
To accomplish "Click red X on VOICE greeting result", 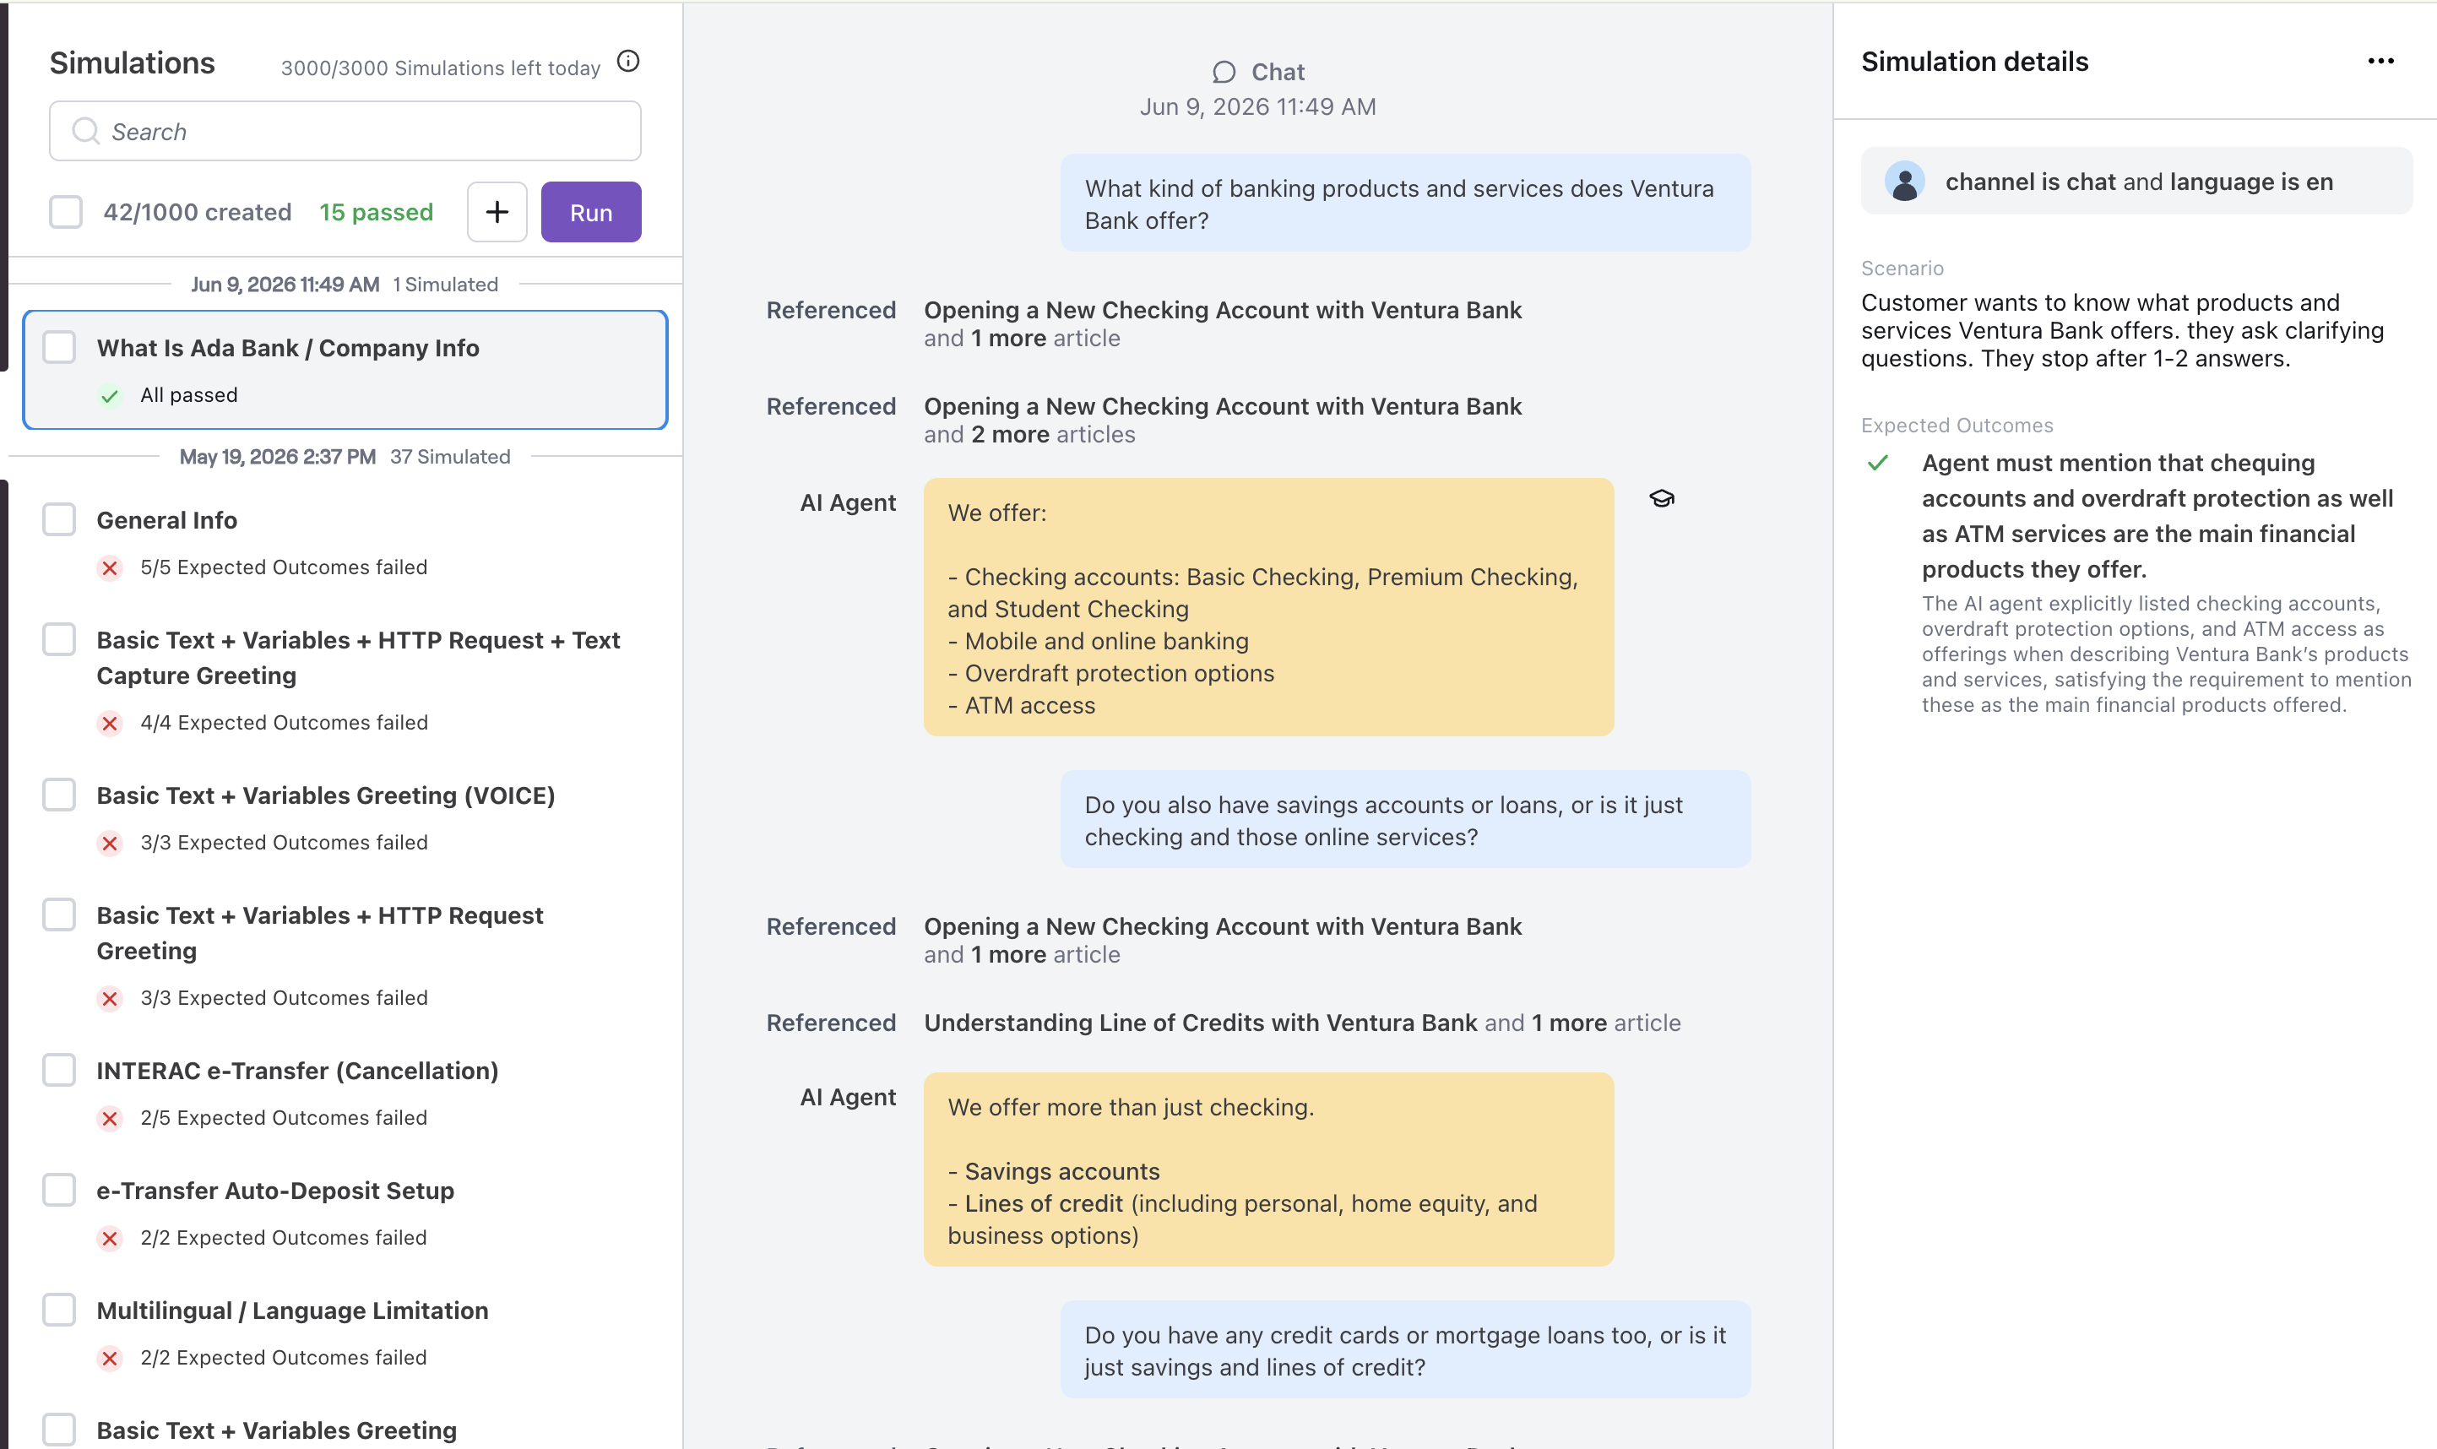I will [110, 843].
